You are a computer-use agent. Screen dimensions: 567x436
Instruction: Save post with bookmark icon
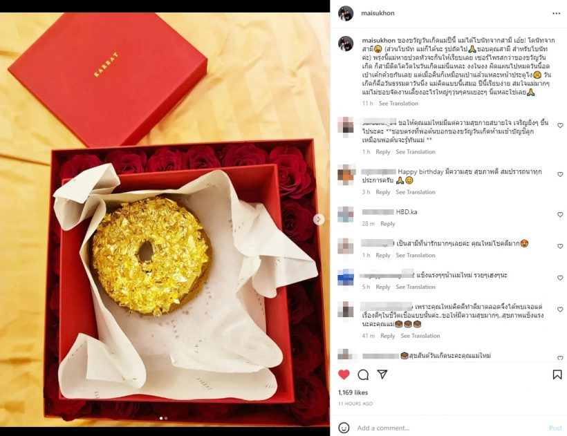coord(557,375)
